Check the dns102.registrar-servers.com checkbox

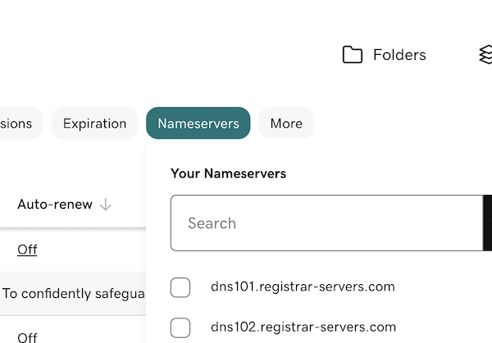tap(180, 327)
